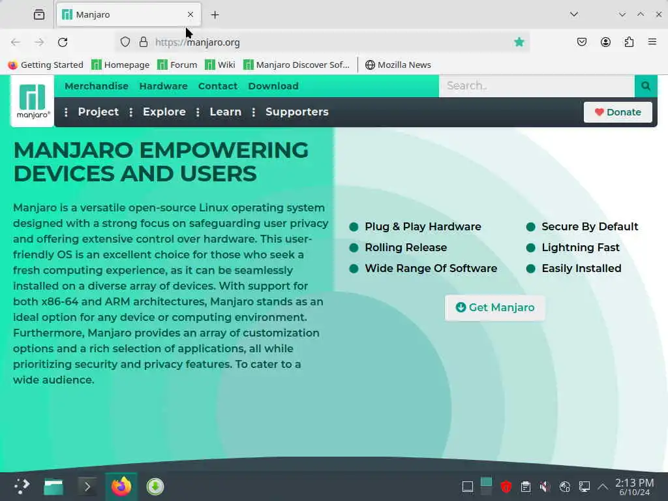668x501 pixels.
Task: Open tracking protection shield icon
Action: [x=125, y=42]
